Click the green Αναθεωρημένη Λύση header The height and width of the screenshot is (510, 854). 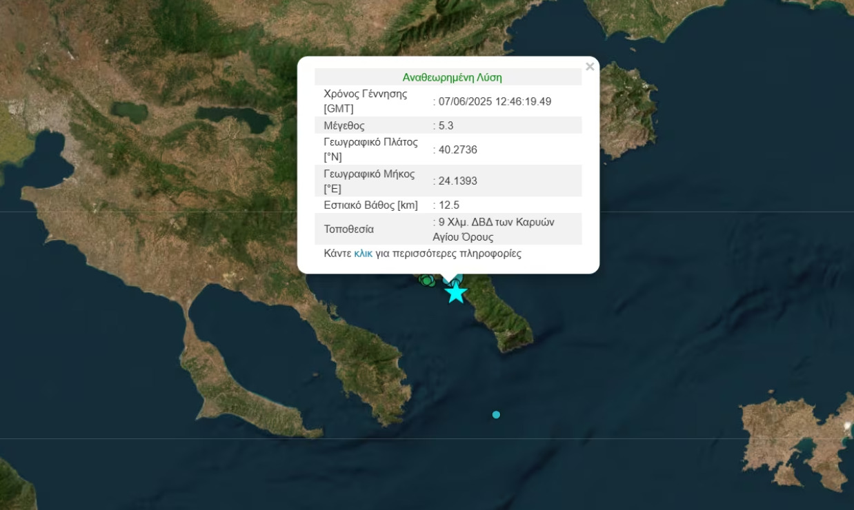pyautogui.click(x=452, y=77)
